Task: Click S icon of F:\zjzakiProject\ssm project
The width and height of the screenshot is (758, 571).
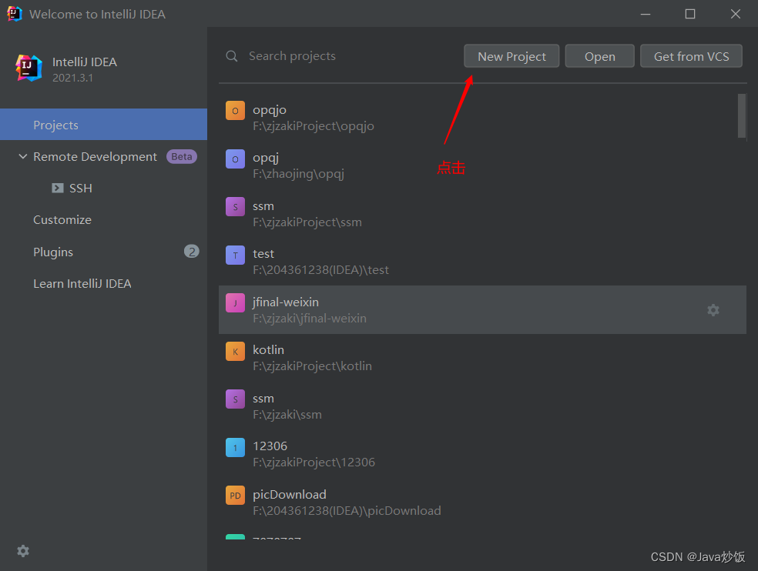Action: click(235, 207)
